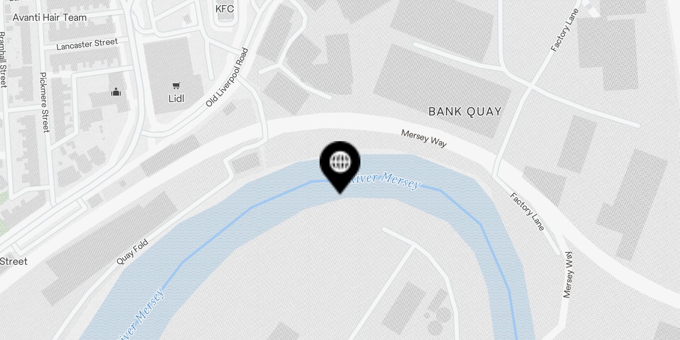Select the Bramhall Street label on the left edge
The image size is (680, 340).
pos(3,59)
